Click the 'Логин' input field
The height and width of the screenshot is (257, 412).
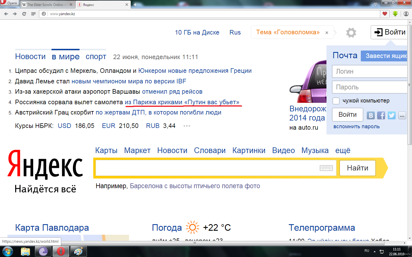coord(369,71)
